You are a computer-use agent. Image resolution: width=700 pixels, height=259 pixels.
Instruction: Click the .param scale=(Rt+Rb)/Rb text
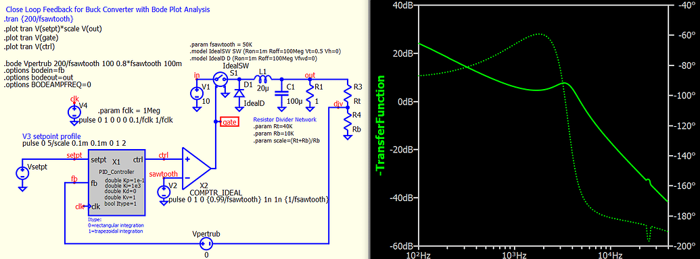pos(286,140)
